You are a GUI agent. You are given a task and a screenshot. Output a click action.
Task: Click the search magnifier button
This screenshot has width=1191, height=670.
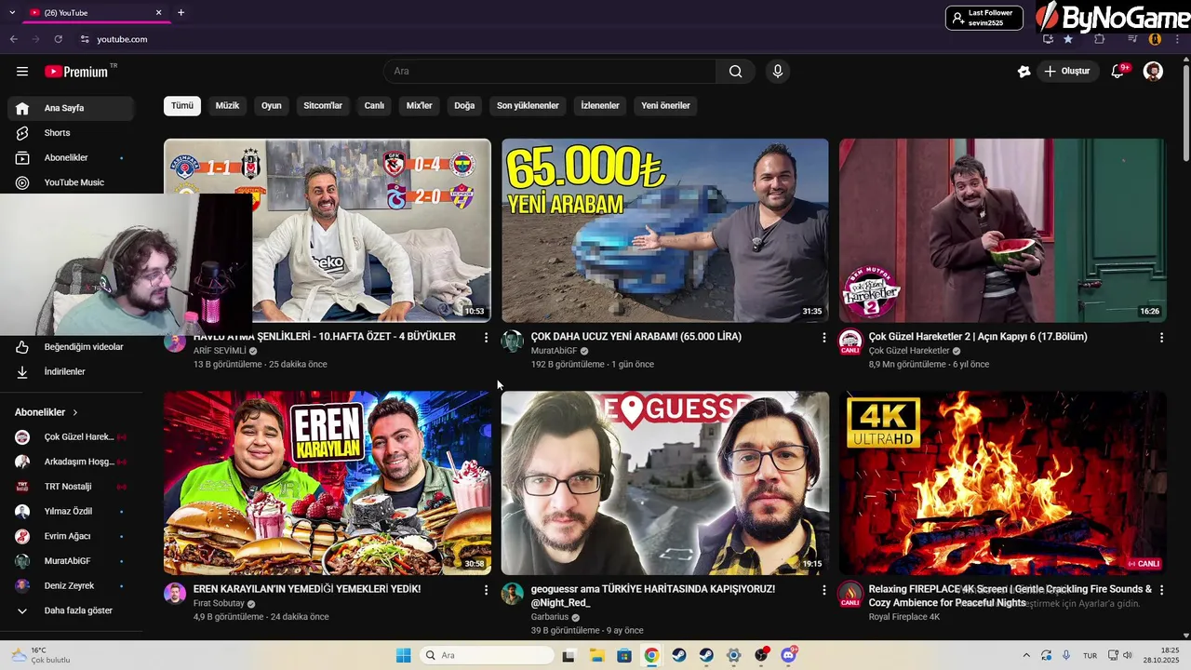pyautogui.click(x=736, y=72)
